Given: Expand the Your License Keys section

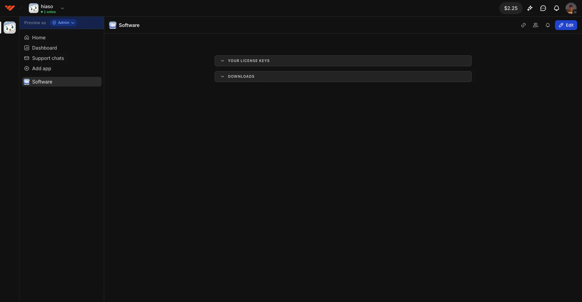Looking at the screenshot, I should pos(343,61).
